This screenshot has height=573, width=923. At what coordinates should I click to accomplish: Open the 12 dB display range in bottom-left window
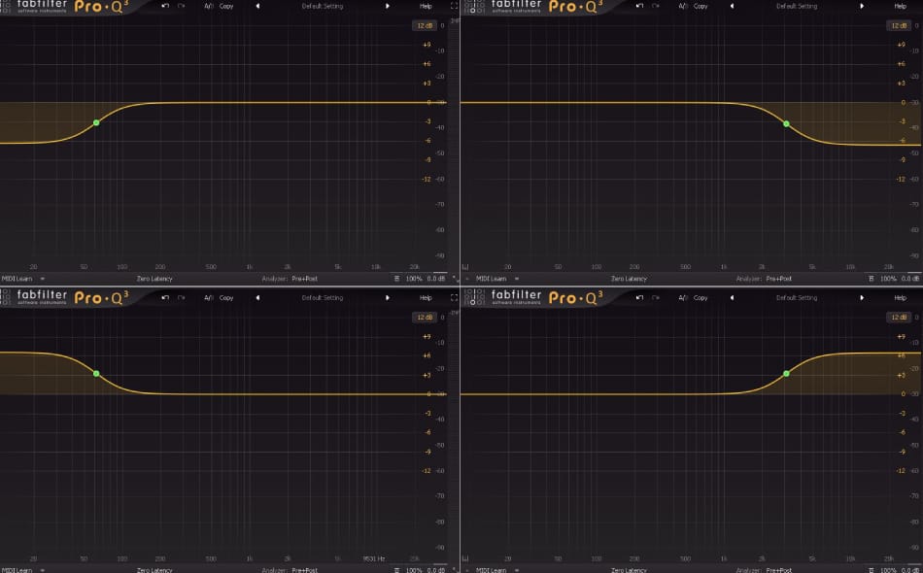tap(425, 318)
